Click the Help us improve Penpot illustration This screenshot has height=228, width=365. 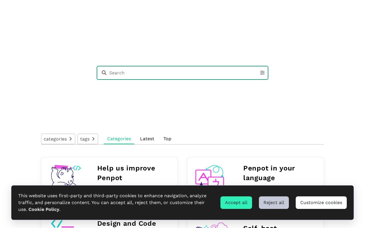click(66, 175)
